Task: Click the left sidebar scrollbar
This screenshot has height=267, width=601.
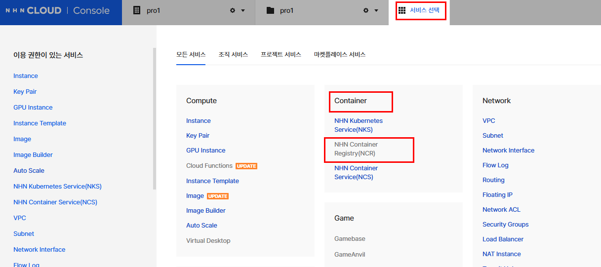Action: (x=155, y=118)
